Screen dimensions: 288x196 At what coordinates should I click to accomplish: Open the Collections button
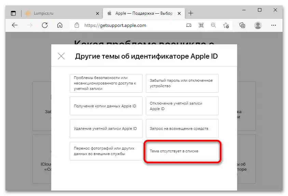[x=242, y=25]
